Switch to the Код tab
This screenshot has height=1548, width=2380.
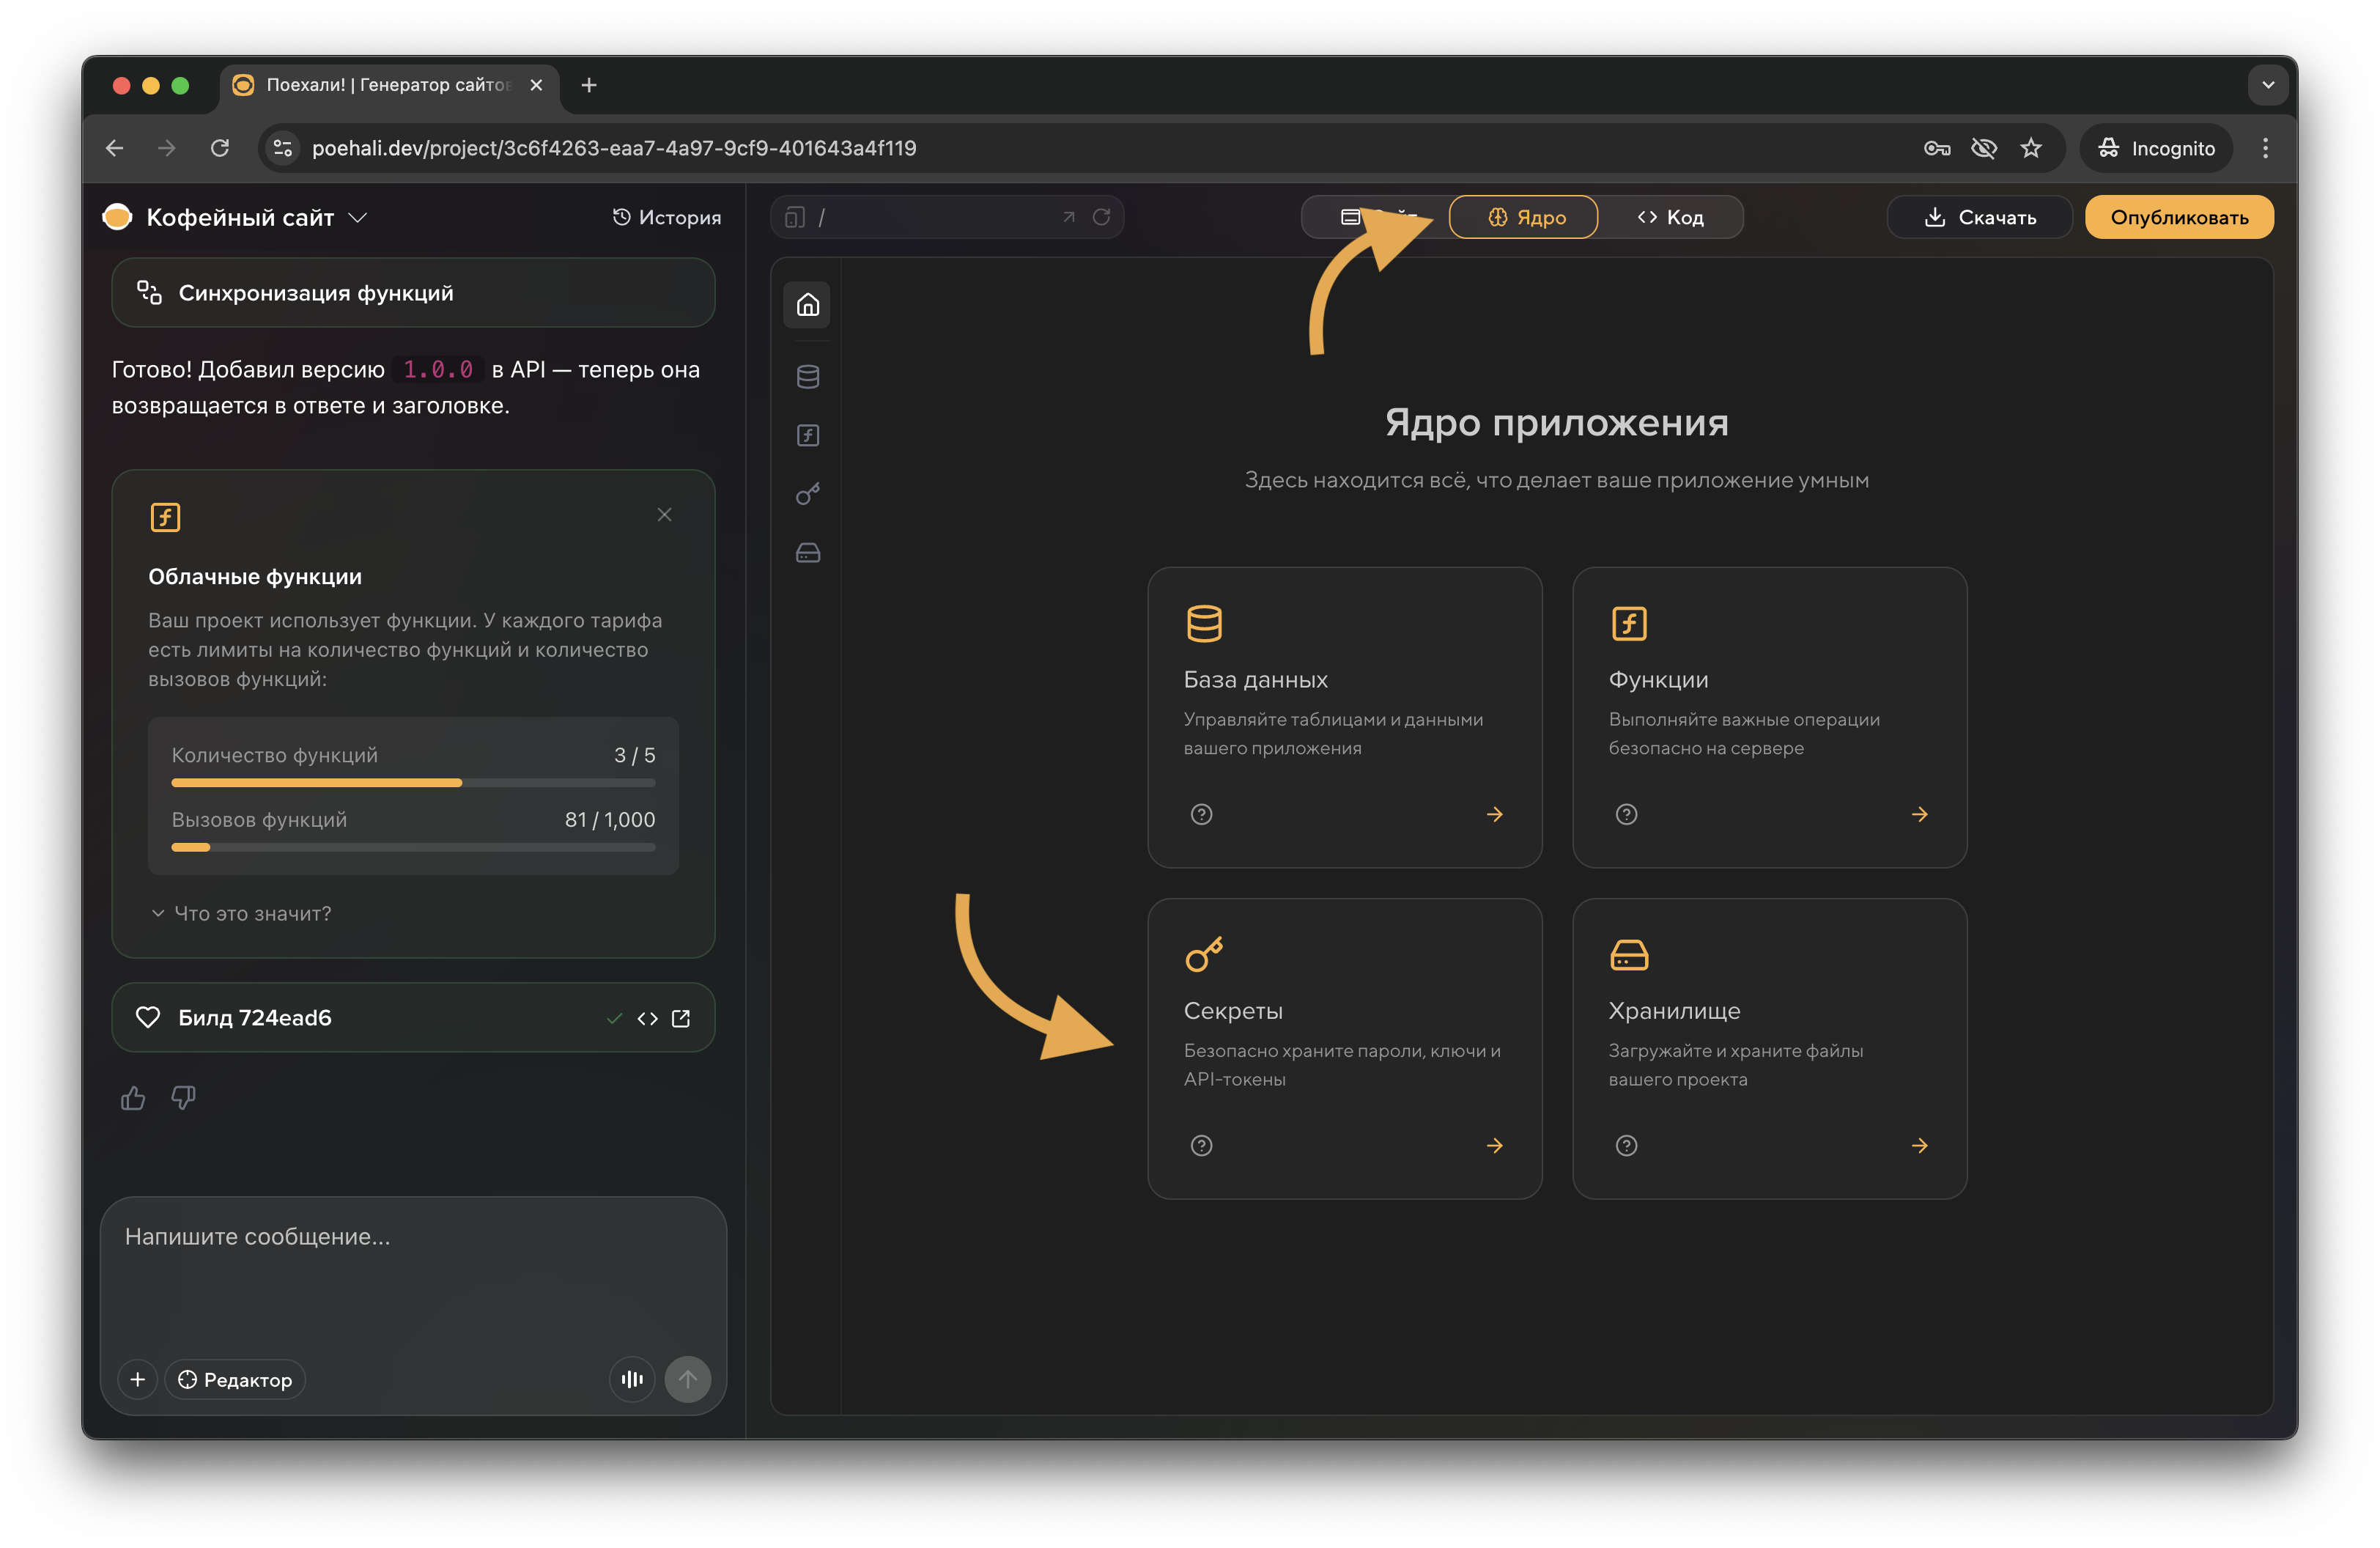click(1670, 217)
